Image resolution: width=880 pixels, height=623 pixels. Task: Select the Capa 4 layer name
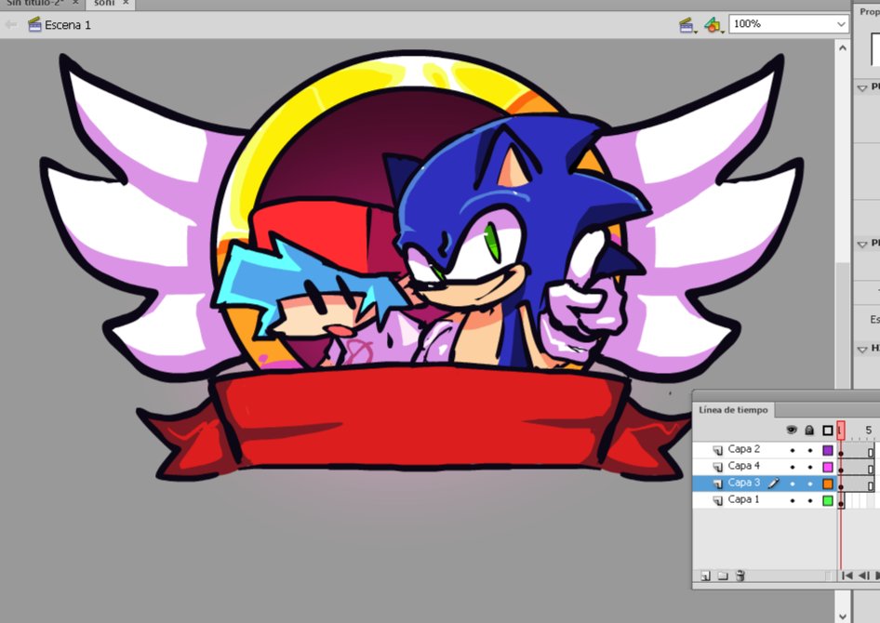coord(743,466)
